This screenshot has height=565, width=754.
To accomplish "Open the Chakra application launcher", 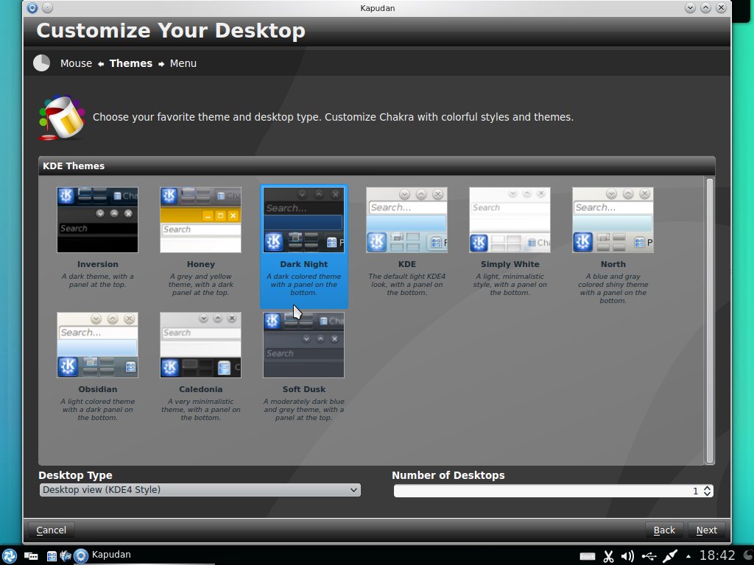I will point(9,556).
